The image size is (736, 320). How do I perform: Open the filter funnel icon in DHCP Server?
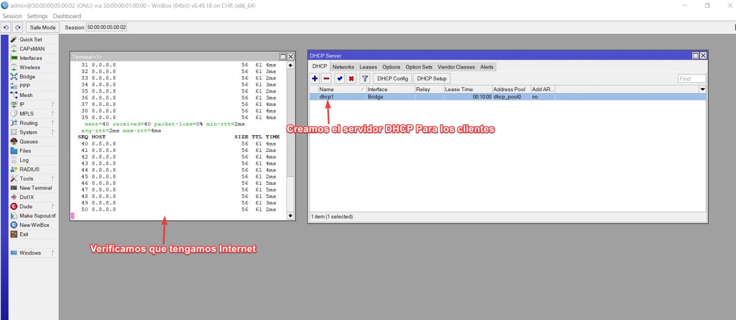tap(365, 78)
